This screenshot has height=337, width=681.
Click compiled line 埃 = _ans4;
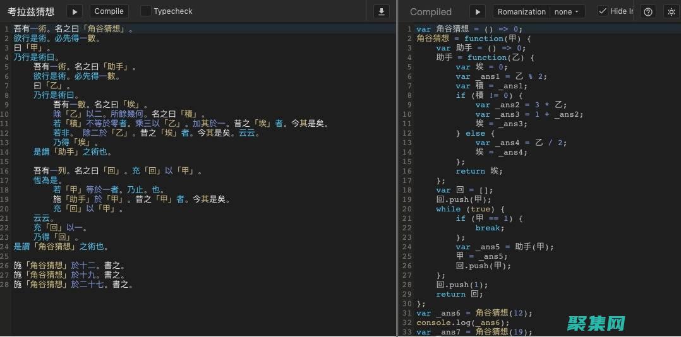[502, 152]
